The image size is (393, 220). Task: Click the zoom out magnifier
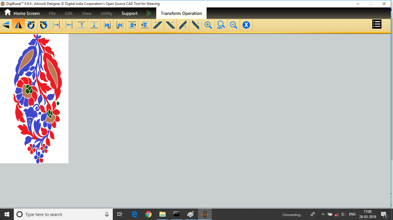point(233,25)
